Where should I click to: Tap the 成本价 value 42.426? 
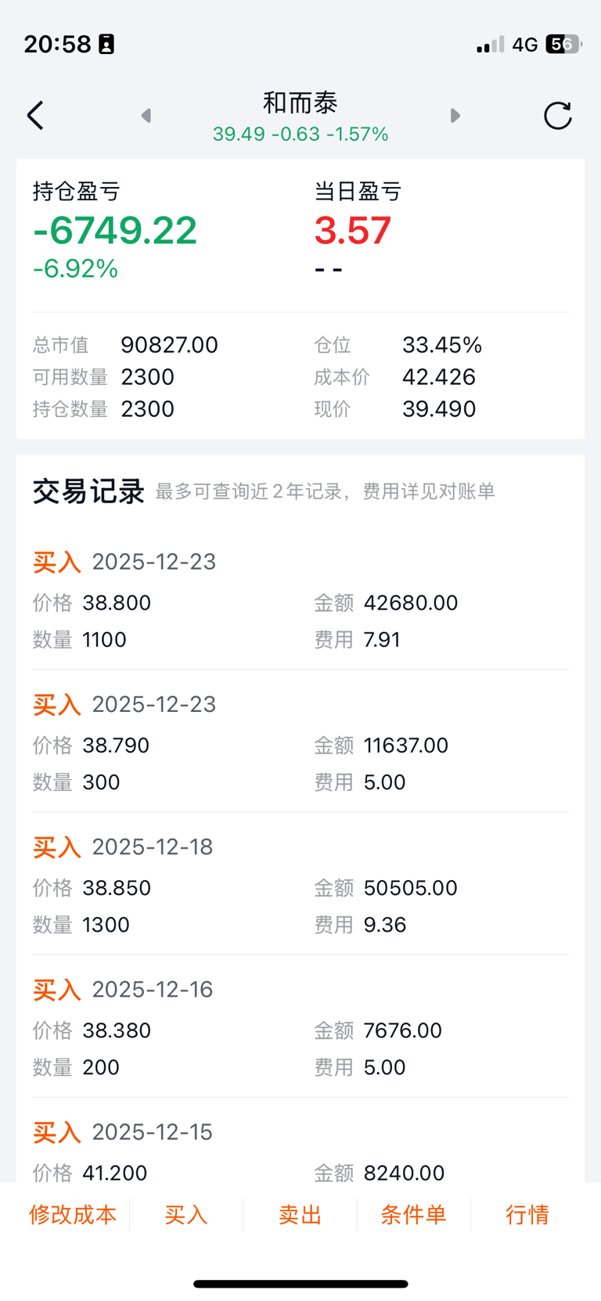point(438,377)
